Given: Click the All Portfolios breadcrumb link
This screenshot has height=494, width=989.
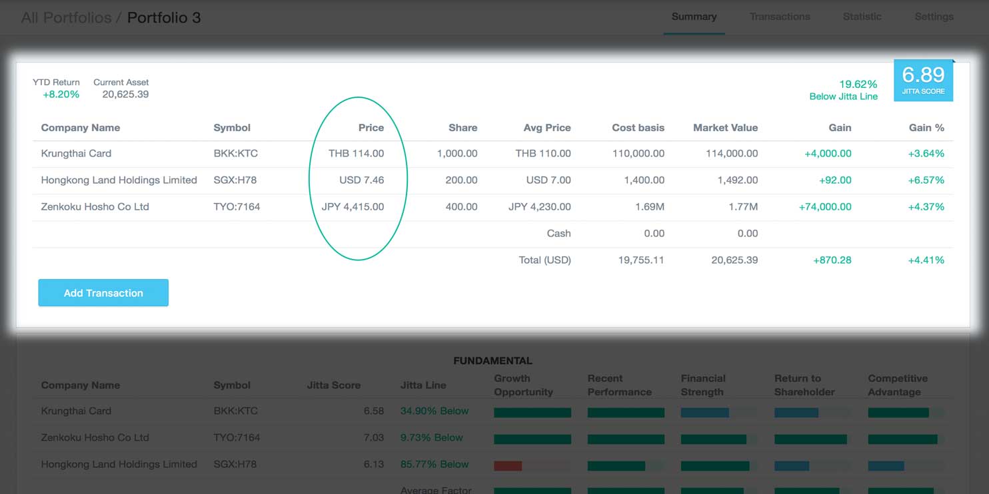Looking at the screenshot, I should coord(66,18).
